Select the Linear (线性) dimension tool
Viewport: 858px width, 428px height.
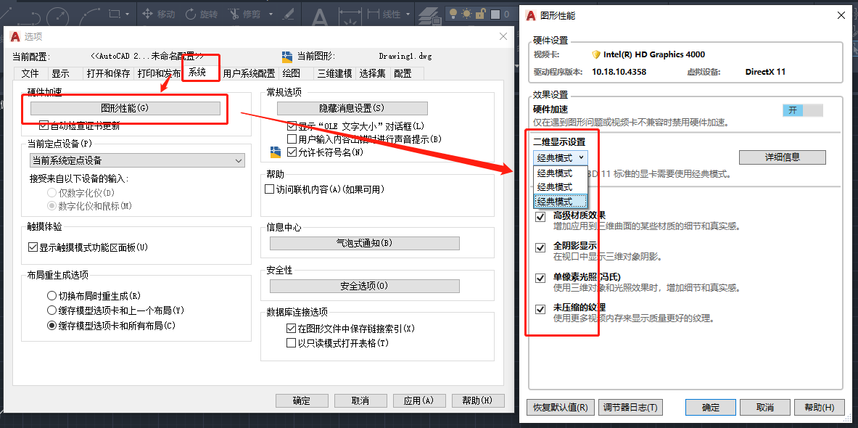(x=384, y=14)
